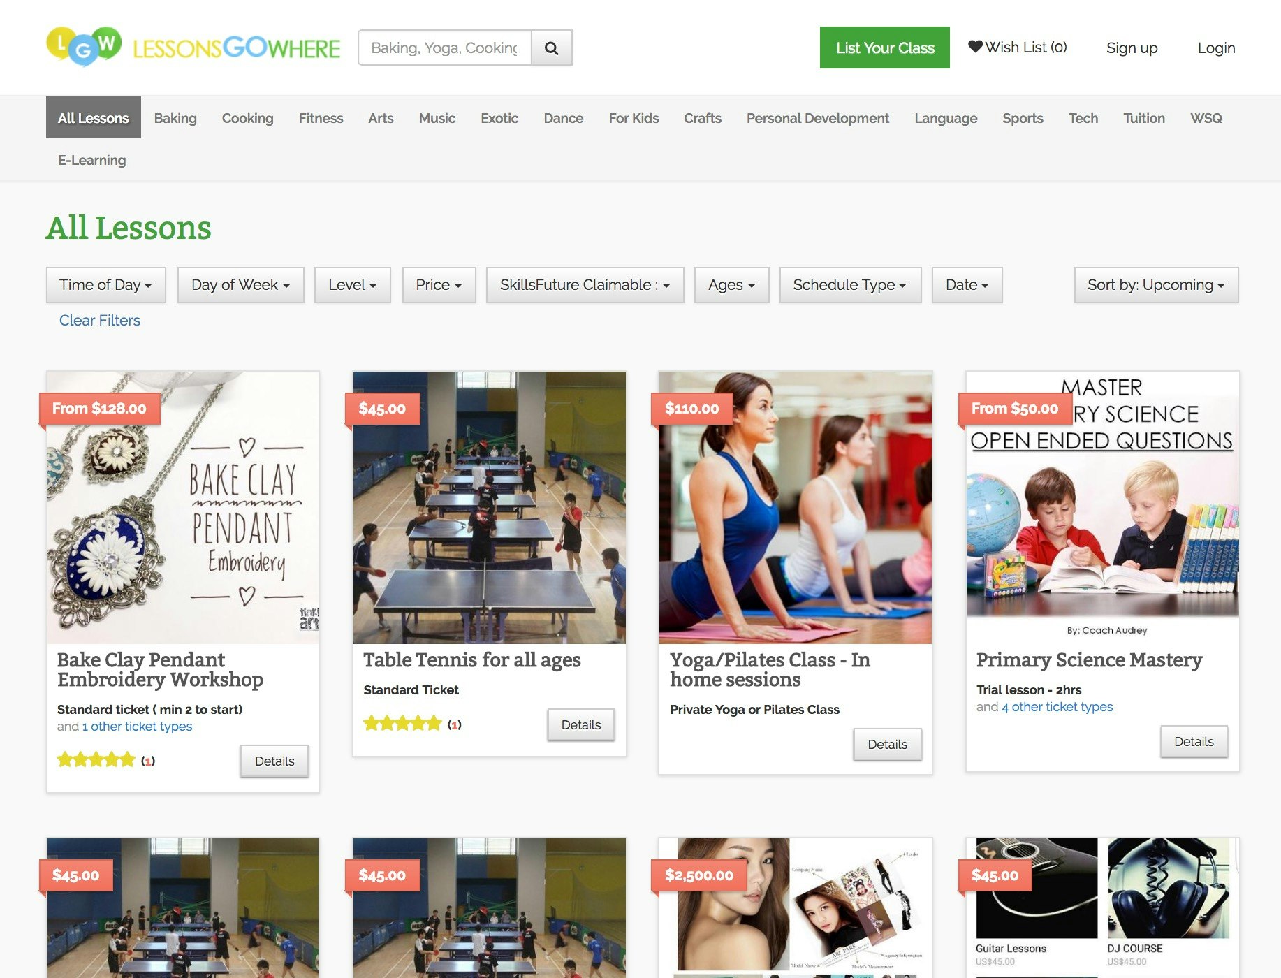Open the Day of Week filter
The height and width of the screenshot is (978, 1281).
coord(240,285)
